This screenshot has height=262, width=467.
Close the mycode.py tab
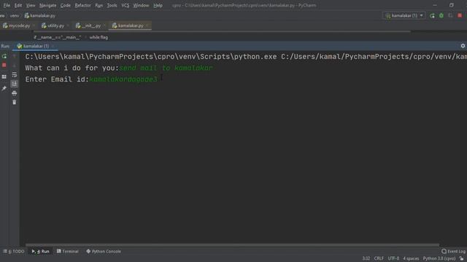pos(34,26)
